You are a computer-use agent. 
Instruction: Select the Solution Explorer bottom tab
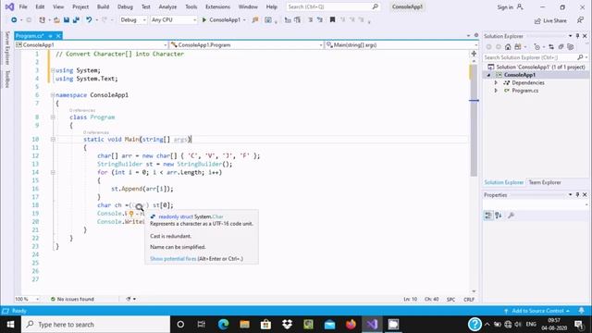coord(503,182)
